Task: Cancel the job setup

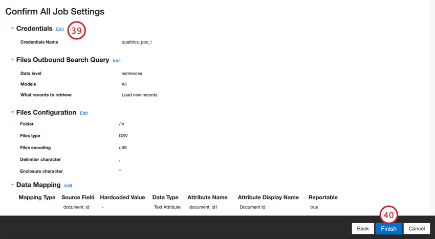Action: [417, 228]
